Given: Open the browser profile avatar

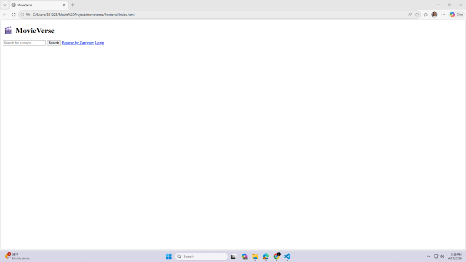Looking at the screenshot, I should click(435, 15).
